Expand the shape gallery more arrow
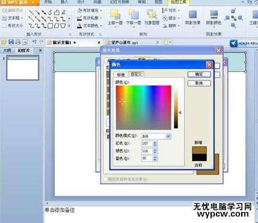Image resolution: width=258 pixels, height=223 pixels. point(69,26)
